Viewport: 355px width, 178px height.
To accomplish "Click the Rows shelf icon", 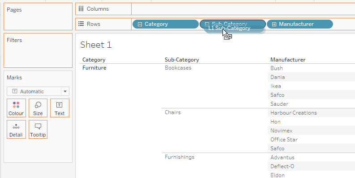I will [x=81, y=24].
